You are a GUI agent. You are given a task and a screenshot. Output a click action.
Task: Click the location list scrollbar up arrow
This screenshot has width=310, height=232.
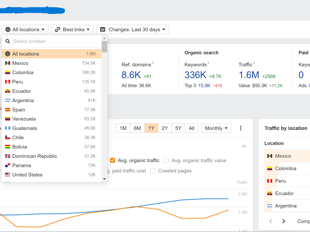click(x=104, y=38)
